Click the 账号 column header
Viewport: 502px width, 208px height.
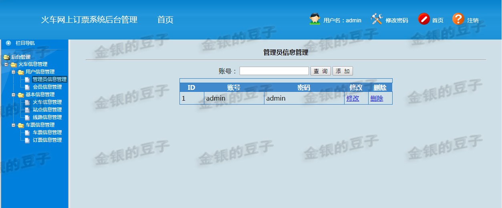point(234,87)
